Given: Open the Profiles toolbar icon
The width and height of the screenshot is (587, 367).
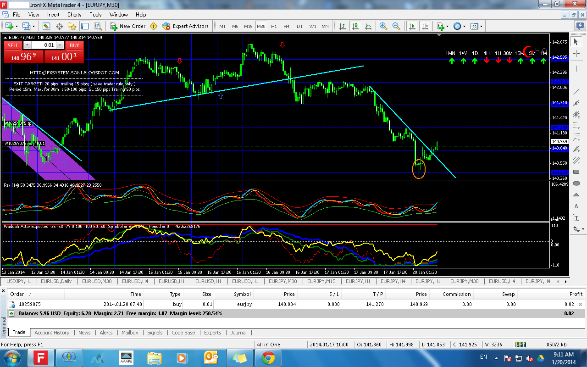Looking at the screenshot, I should [26, 26].
